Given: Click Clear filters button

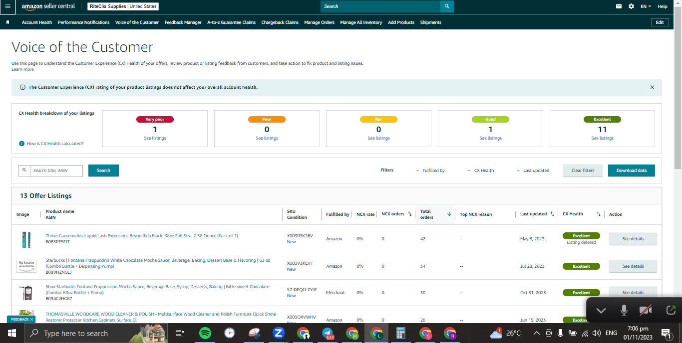Looking at the screenshot, I should (583, 171).
